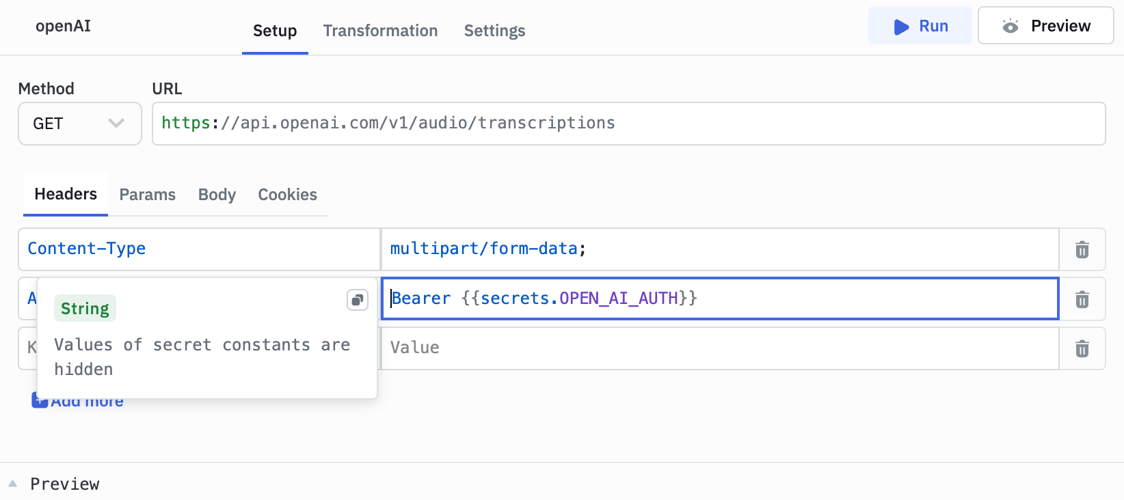
Task: Focus the empty Value input field
Action: (720, 348)
